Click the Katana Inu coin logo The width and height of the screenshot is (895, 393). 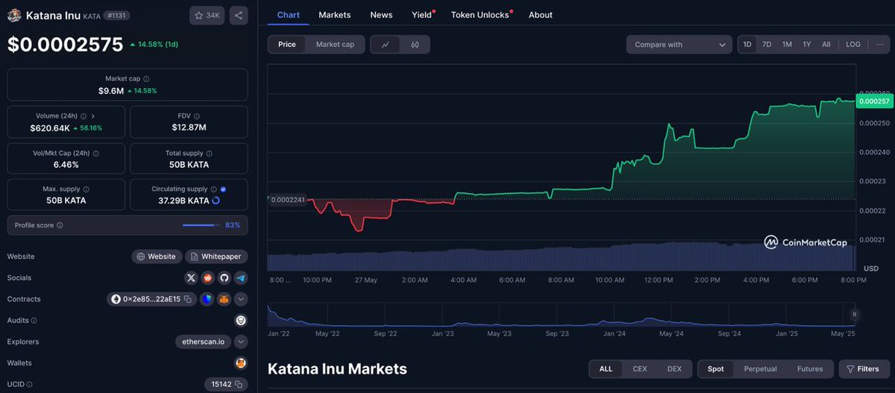(14, 15)
